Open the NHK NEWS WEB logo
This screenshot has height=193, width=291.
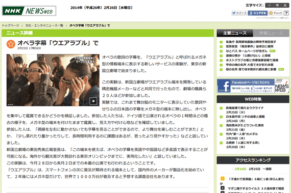point(29,11)
